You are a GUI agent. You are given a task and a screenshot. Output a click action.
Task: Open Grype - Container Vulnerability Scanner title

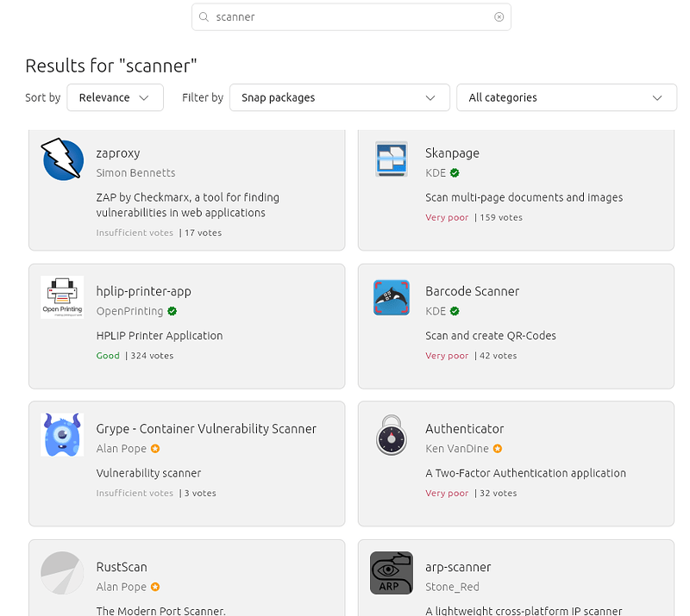(x=206, y=428)
